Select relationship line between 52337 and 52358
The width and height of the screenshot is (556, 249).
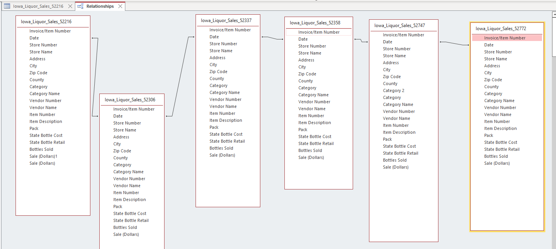[272, 38]
